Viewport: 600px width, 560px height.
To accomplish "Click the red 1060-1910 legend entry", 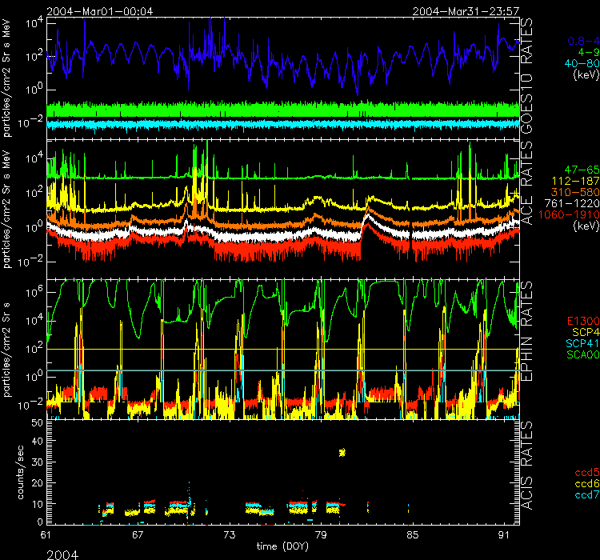I will (x=575, y=215).
